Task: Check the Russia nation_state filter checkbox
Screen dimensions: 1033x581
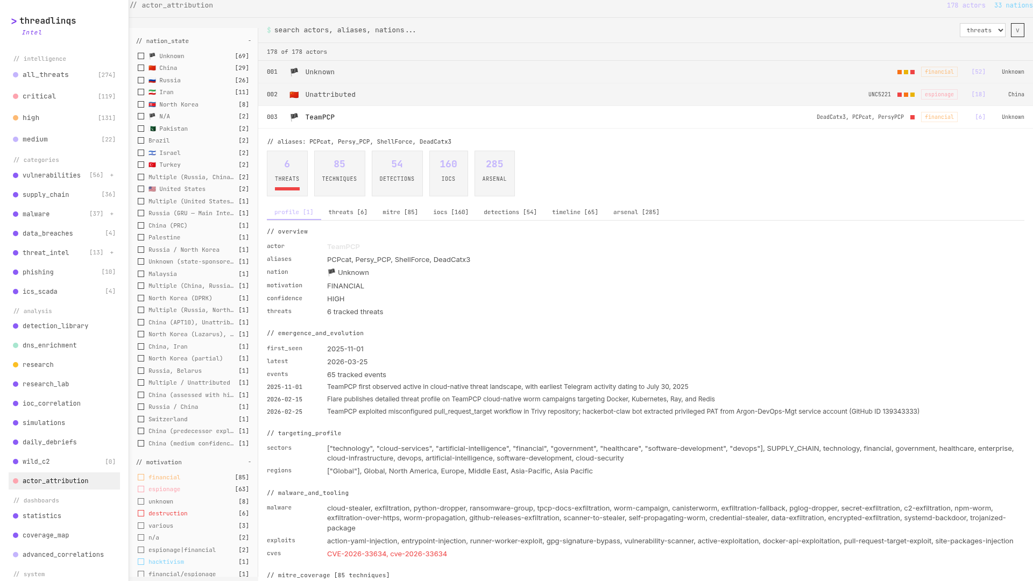Action: pos(141,80)
